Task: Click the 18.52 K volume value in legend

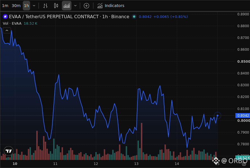Action: (x=30, y=23)
